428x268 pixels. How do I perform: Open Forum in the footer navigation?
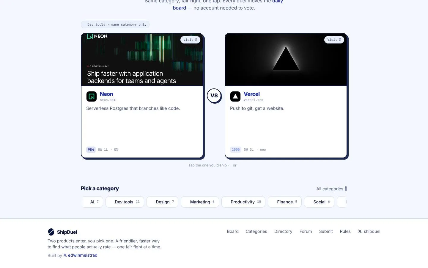pyautogui.click(x=306, y=231)
